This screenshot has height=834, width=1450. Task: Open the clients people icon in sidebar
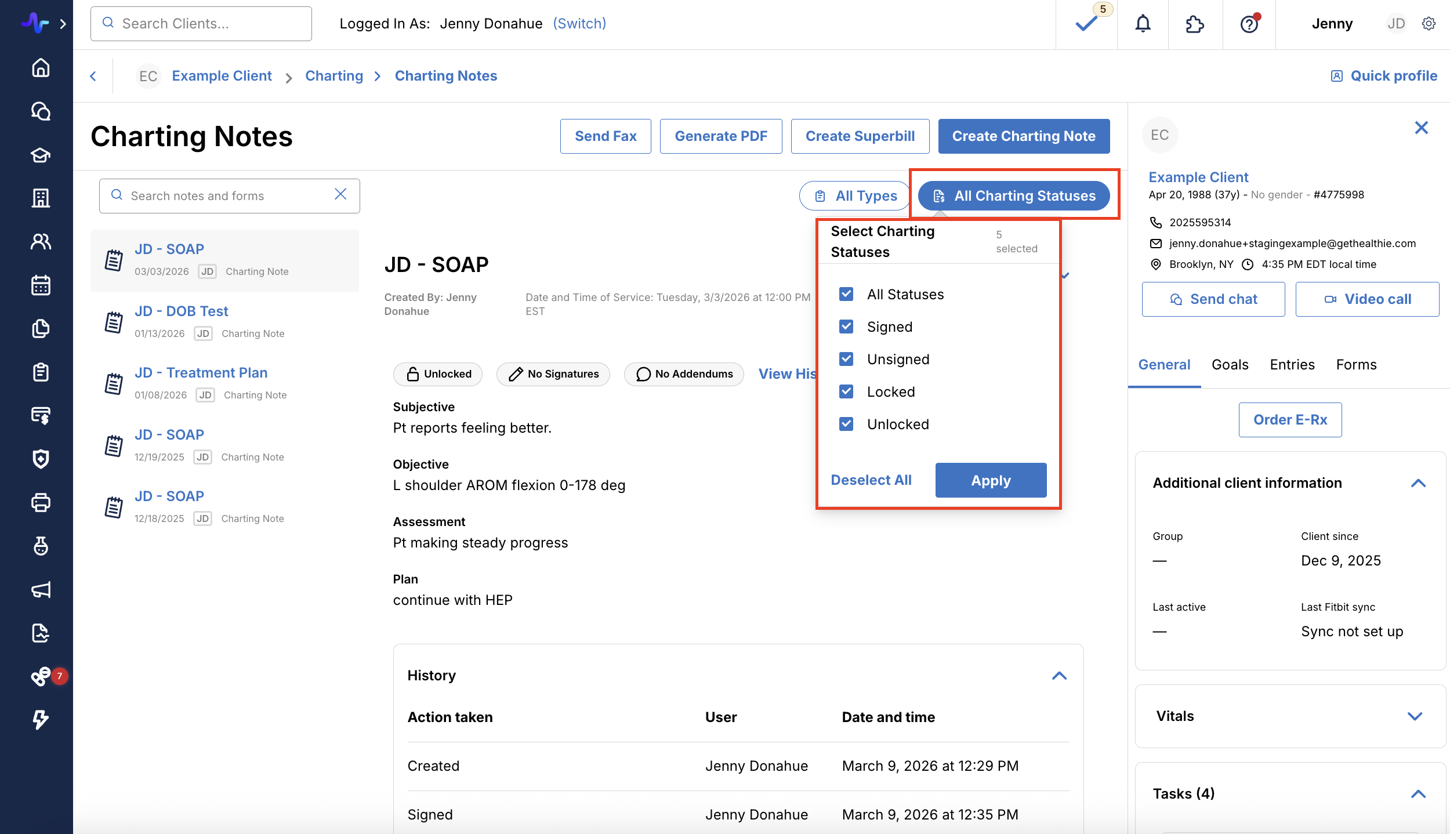(41, 241)
